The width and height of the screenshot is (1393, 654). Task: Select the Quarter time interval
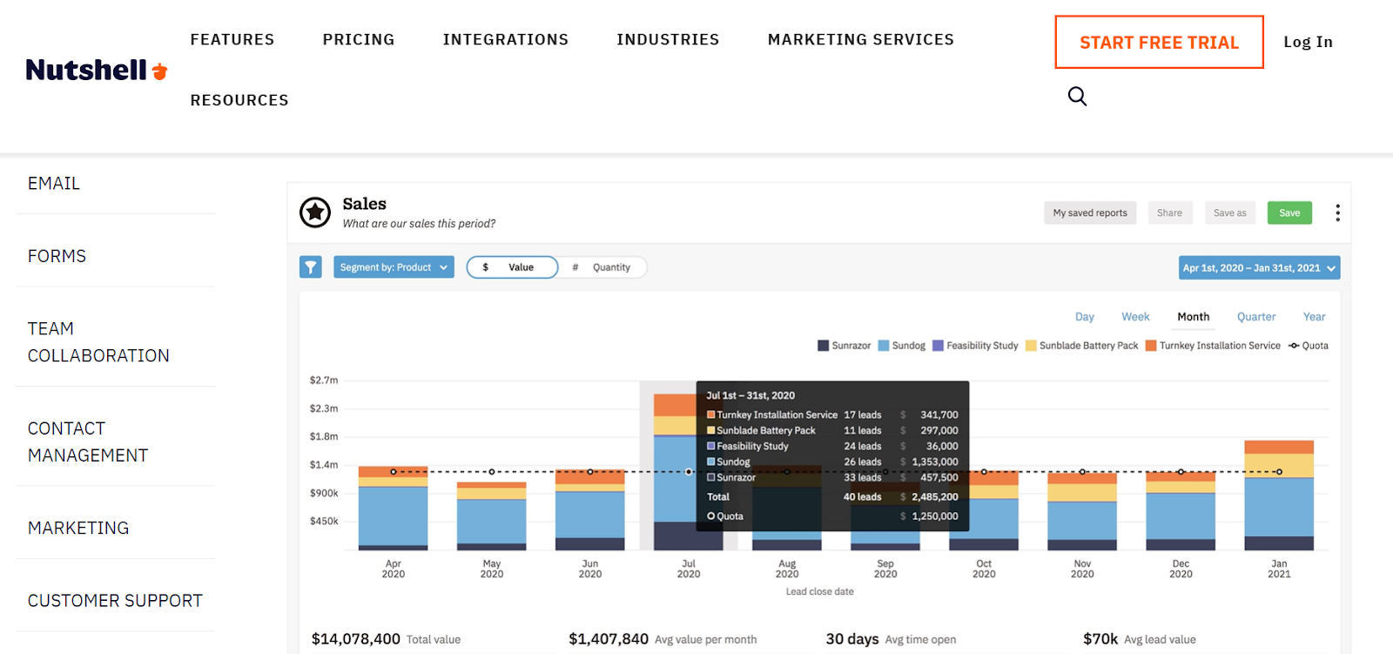[1256, 317]
